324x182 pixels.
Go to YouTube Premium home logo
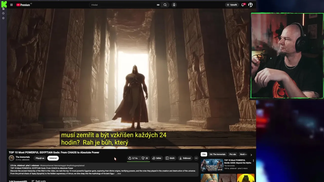point(24,5)
